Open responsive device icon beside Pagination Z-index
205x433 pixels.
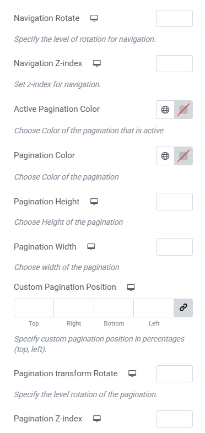click(96, 419)
